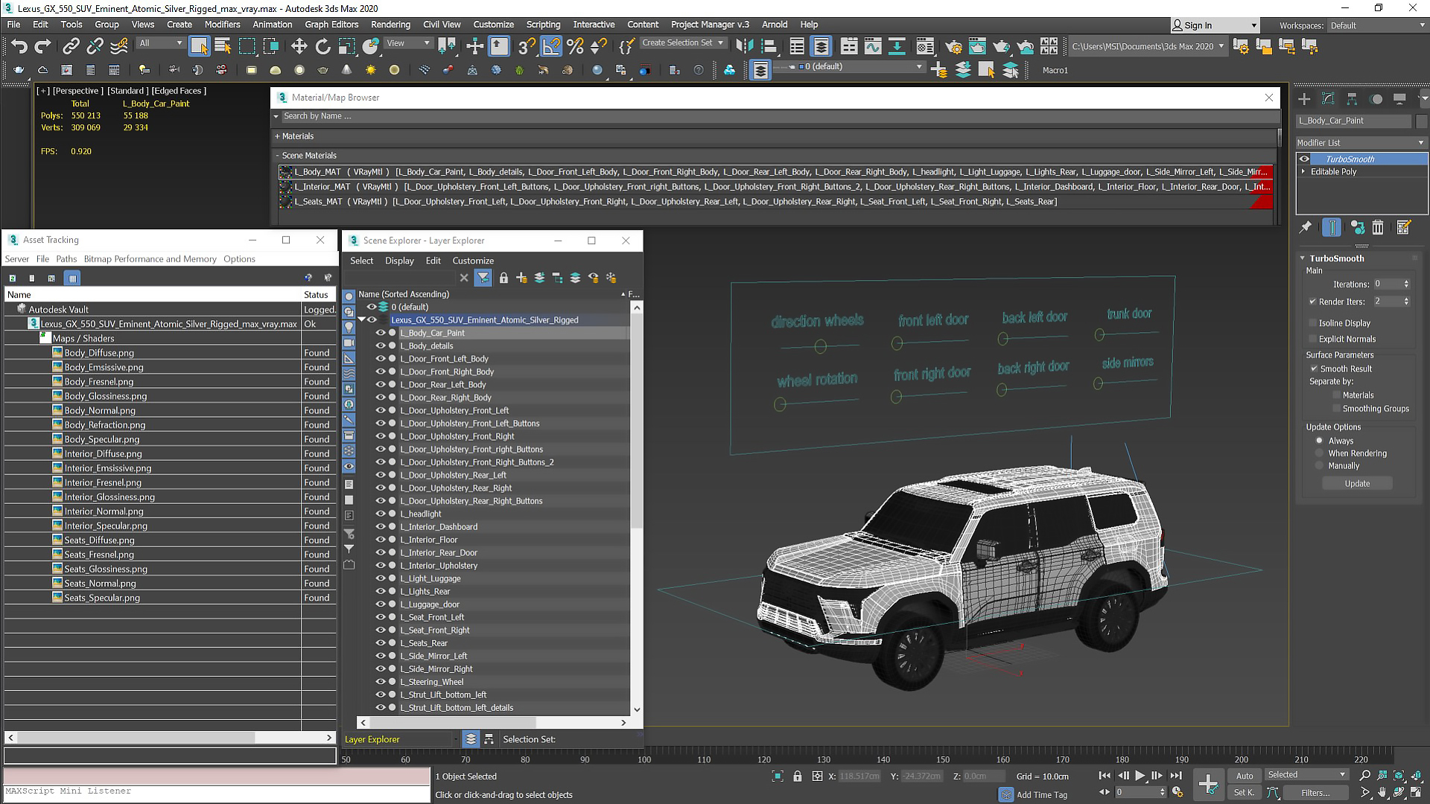Increase Iterations spinner value

tap(1406, 281)
